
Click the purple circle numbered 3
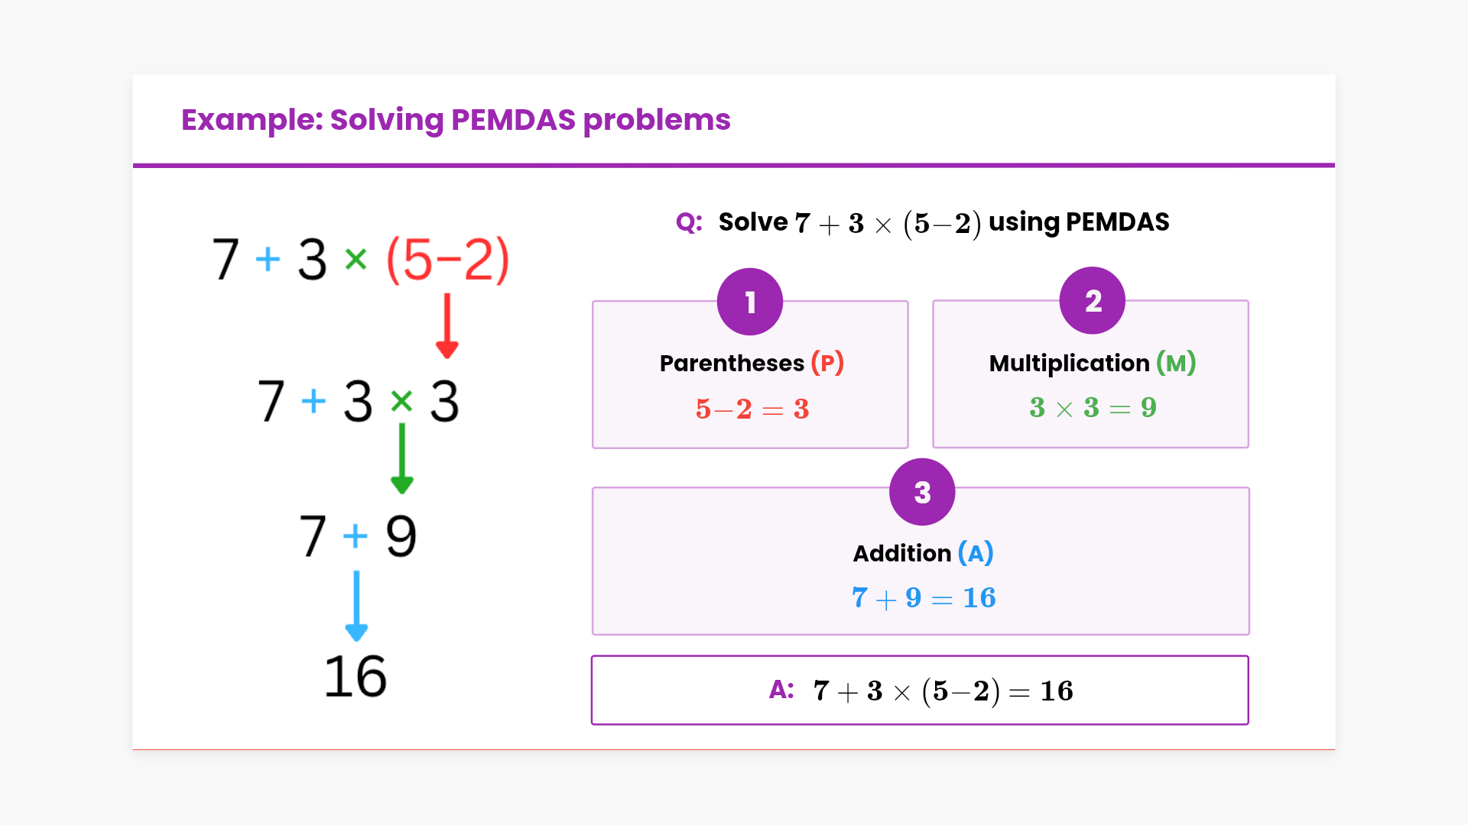click(922, 492)
